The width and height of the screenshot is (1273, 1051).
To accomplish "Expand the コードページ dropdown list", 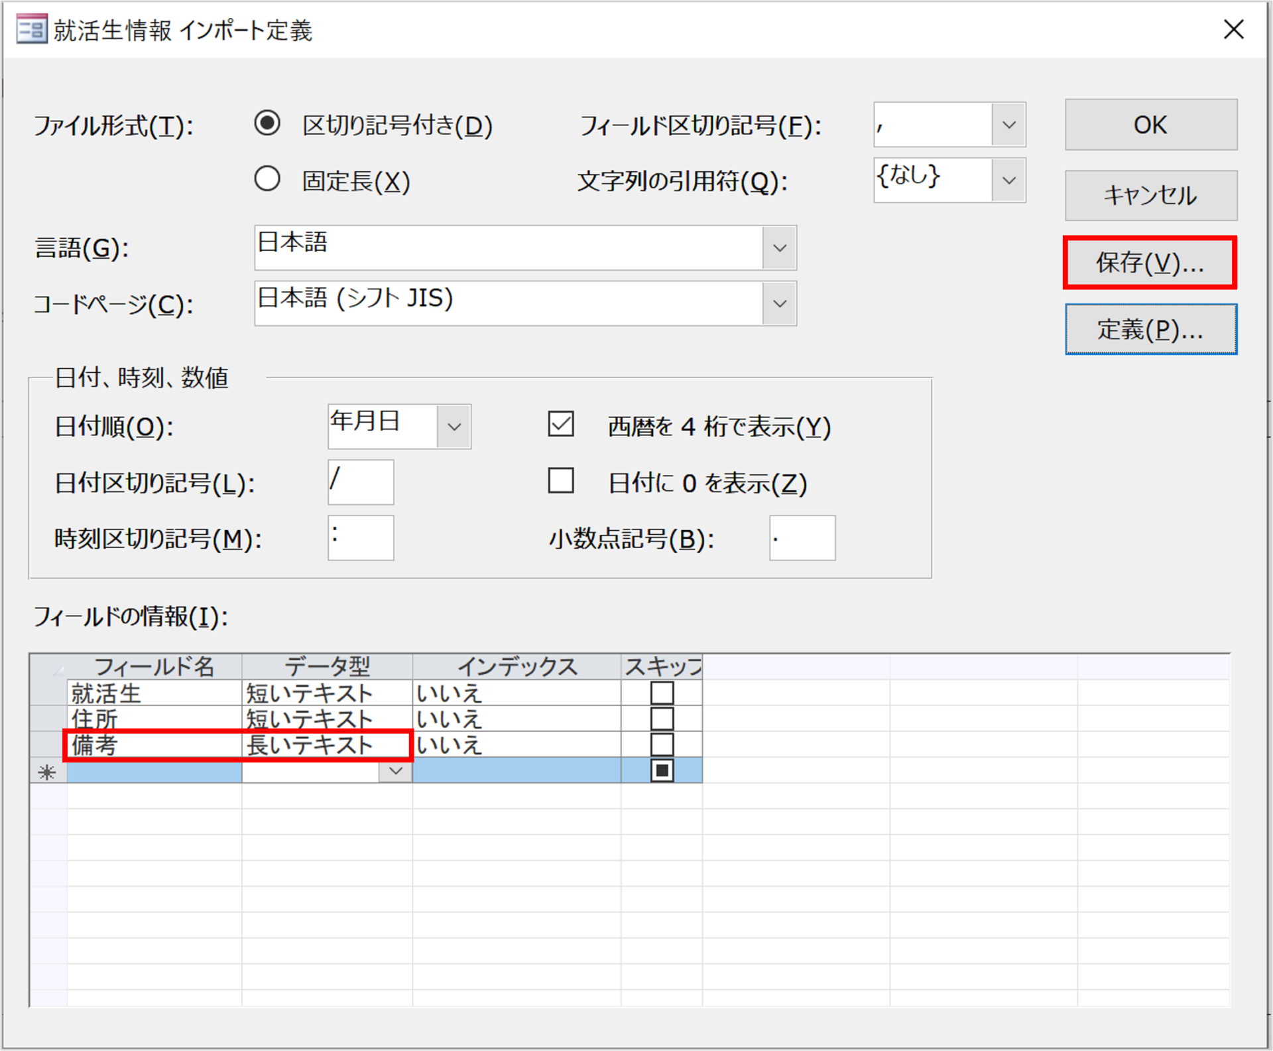I will pyautogui.click(x=779, y=304).
